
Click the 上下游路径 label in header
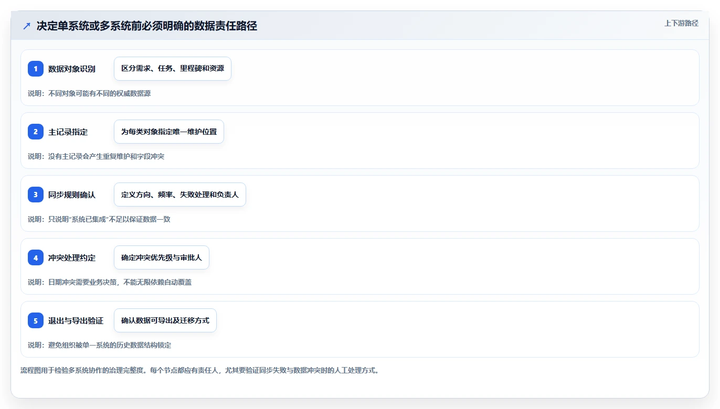click(681, 23)
